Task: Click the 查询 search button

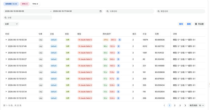Action: [x=181, y=24]
